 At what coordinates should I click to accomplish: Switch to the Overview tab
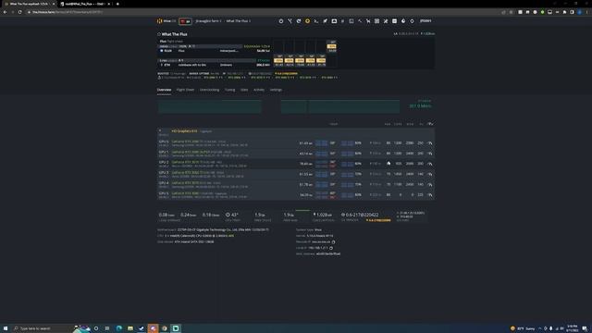click(x=164, y=90)
